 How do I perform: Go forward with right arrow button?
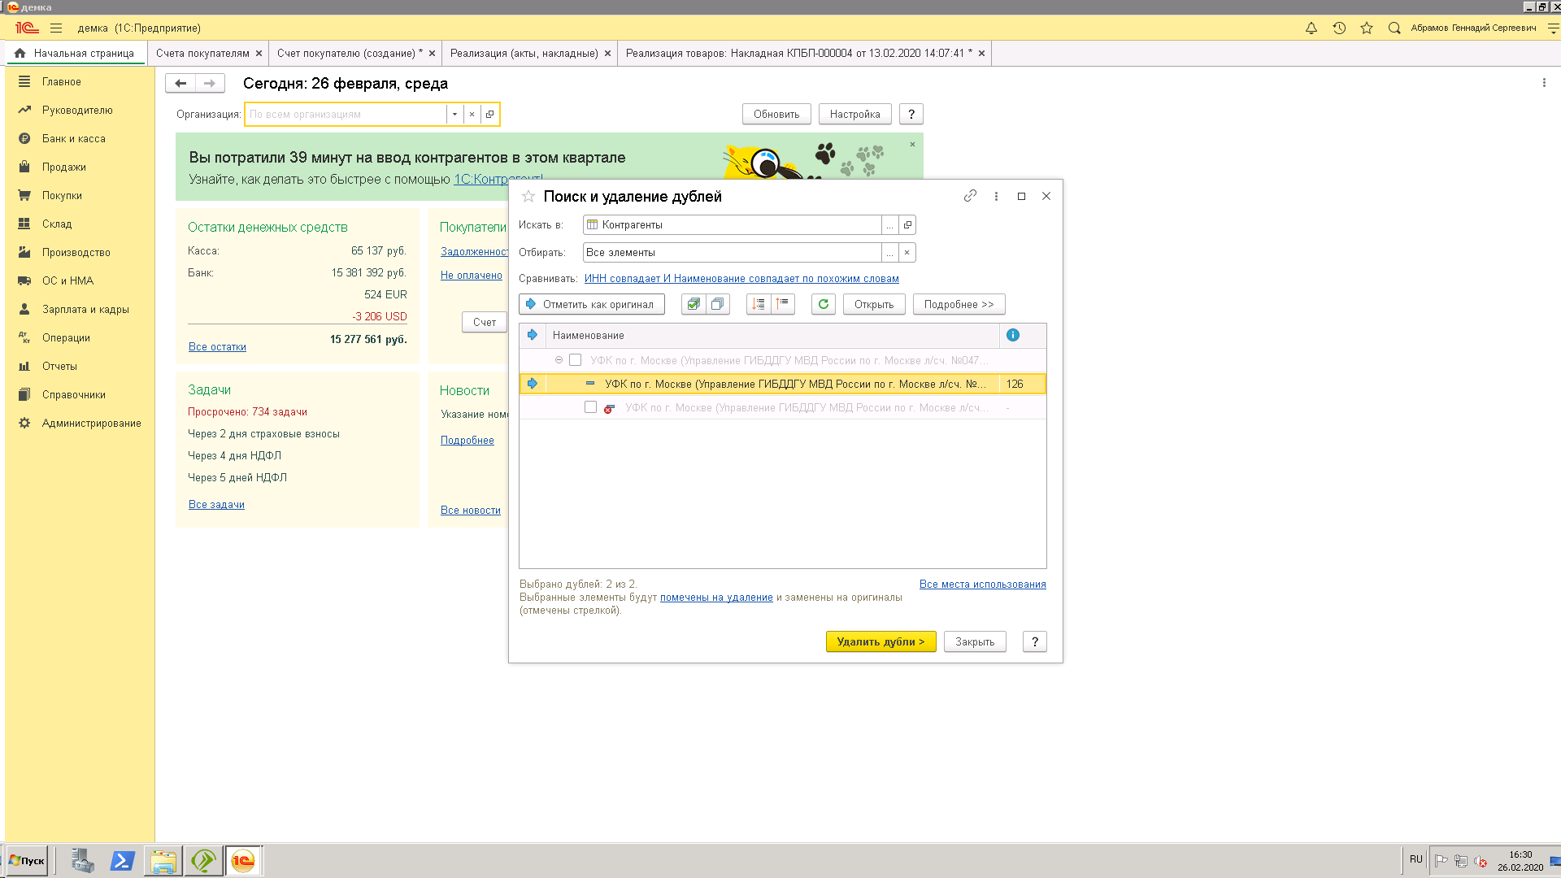click(210, 83)
